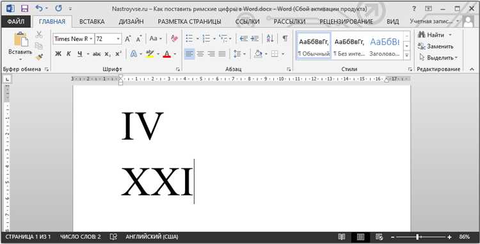Open text effects glowing A
The image size is (480, 244).
134,54
